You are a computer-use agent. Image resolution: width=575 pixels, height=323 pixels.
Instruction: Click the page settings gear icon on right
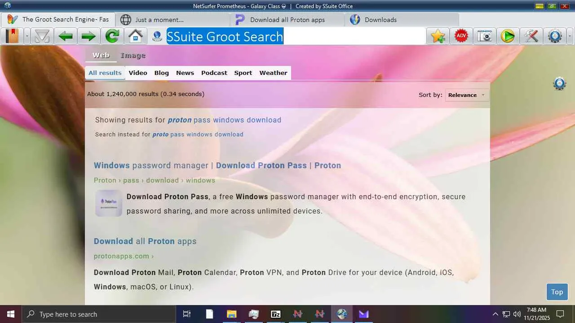tap(559, 83)
